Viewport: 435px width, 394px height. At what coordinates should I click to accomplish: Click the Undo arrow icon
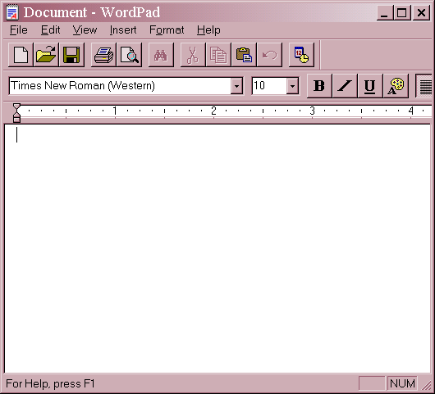pyautogui.click(x=269, y=55)
